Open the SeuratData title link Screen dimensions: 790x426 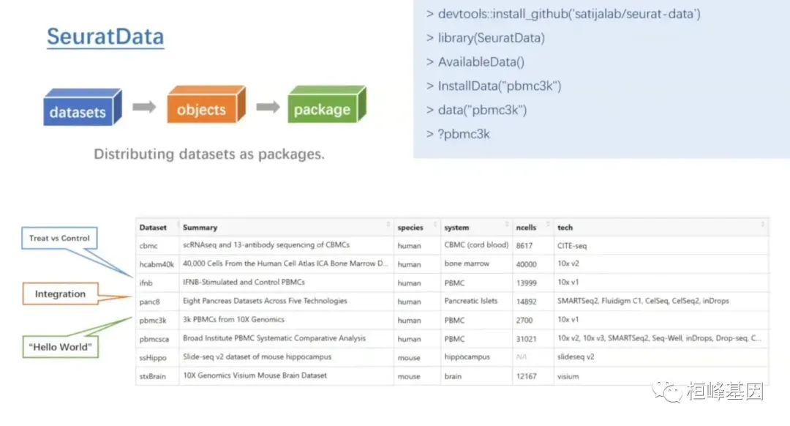tap(105, 37)
